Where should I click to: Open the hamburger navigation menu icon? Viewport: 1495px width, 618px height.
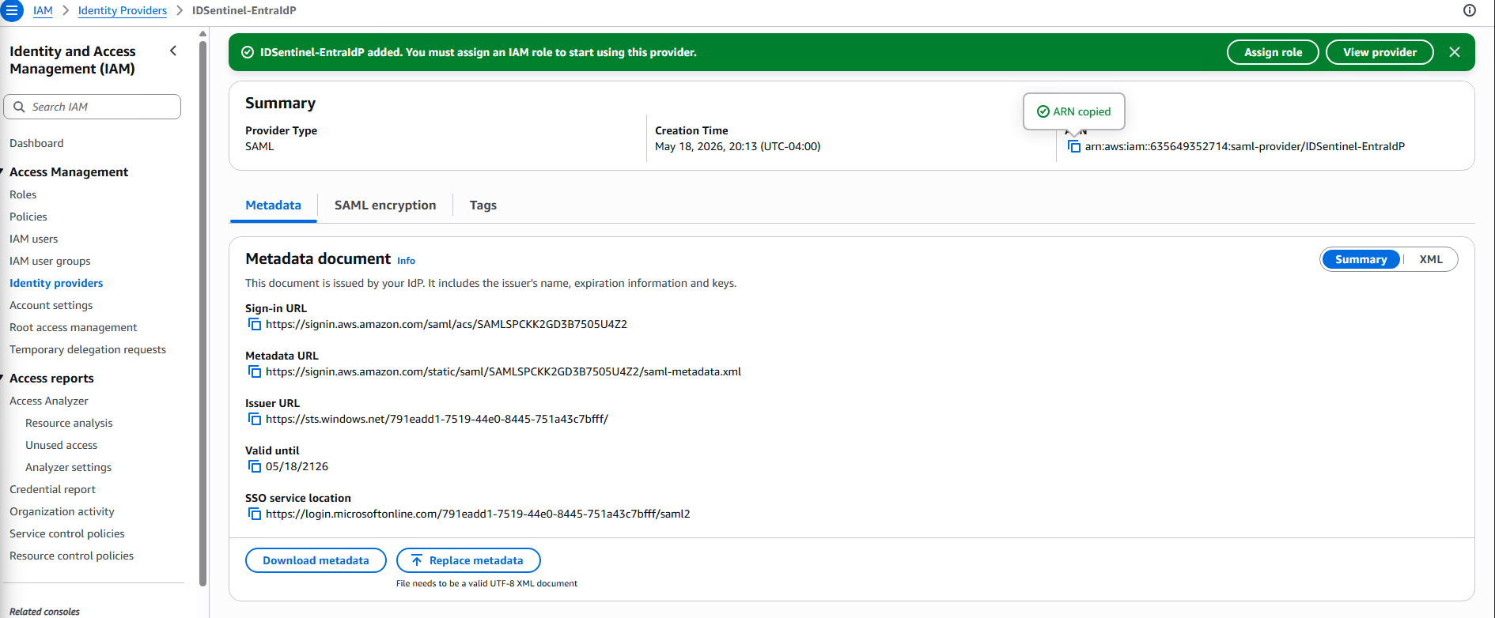coord(11,10)
